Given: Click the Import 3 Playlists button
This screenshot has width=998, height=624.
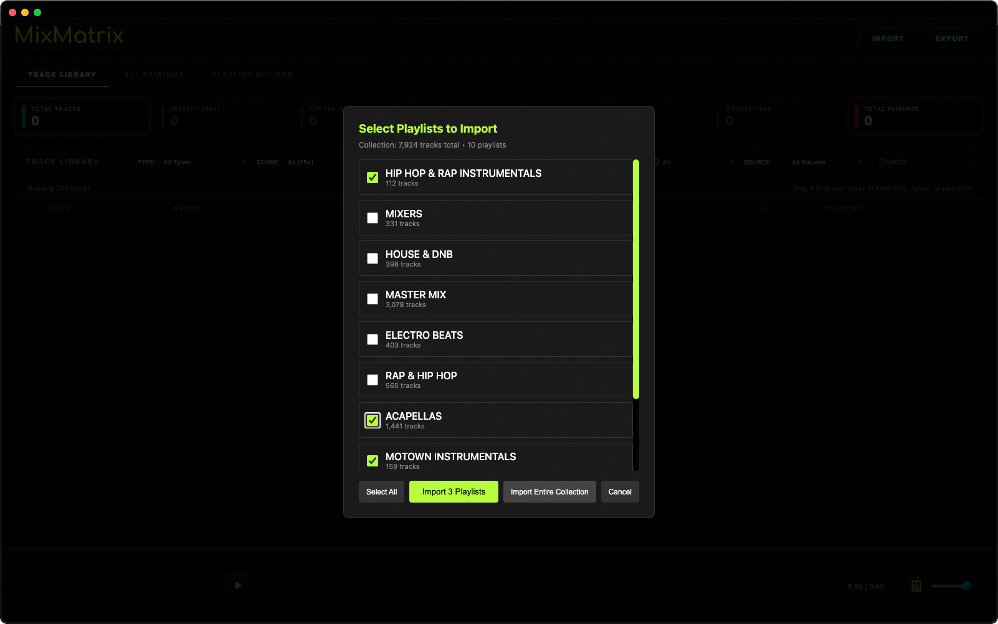Looking at the screenshot, I should (454, 491).
